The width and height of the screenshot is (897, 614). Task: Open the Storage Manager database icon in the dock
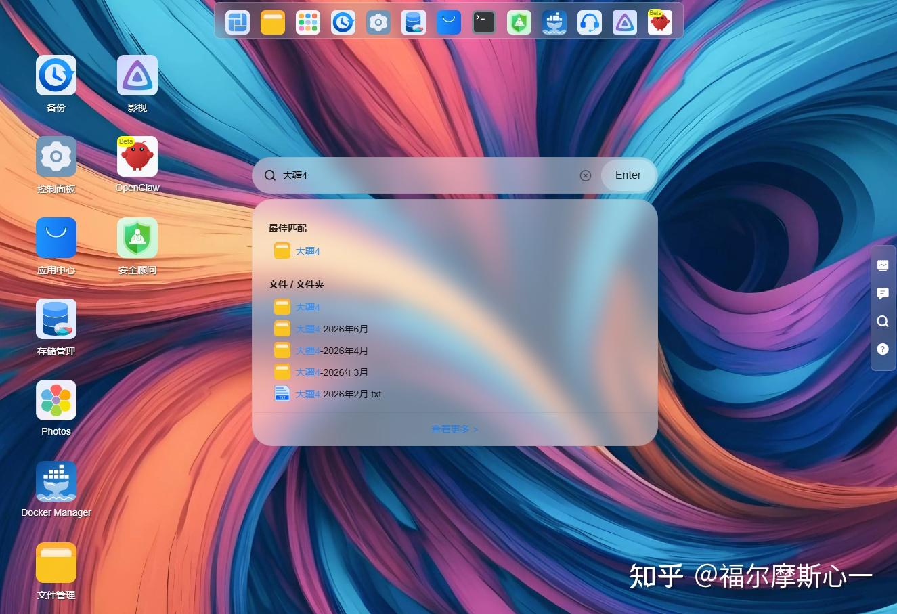click(x=414, y=22)
